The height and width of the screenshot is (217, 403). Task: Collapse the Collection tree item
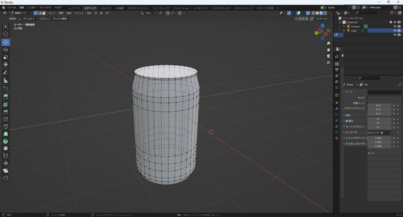(340, 22)
